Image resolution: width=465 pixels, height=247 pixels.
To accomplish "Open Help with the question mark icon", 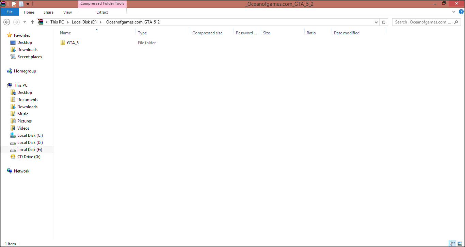I will click(x=461, y=12).
